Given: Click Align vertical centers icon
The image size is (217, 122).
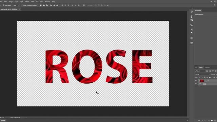Looking at the screenshot, I should point(44,5).
